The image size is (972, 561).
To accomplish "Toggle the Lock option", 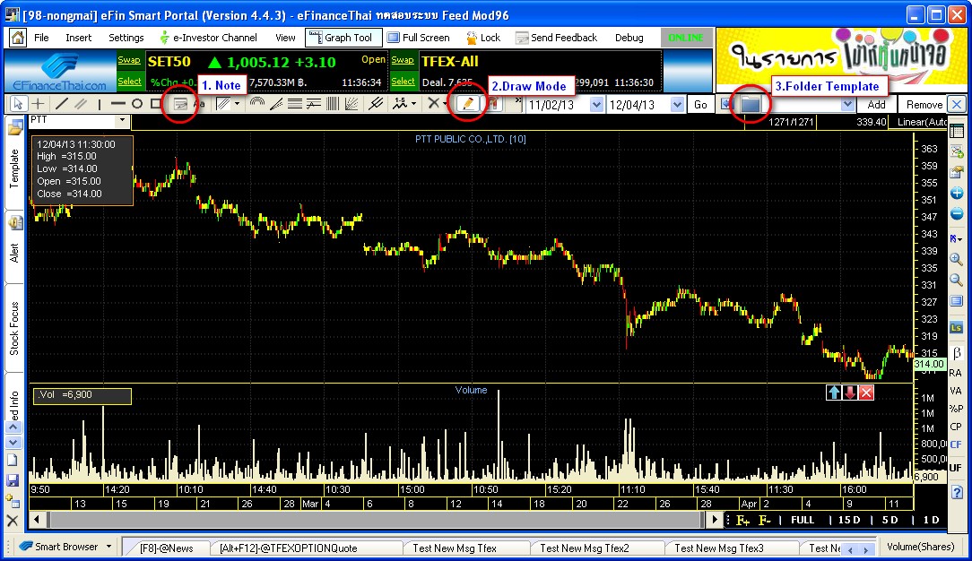I will pyautogui.click(x=483, y=38).
